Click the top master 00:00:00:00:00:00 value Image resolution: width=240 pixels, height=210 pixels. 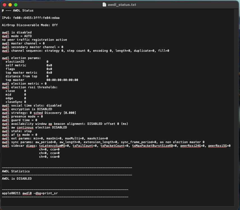click(x=62, y=80)
